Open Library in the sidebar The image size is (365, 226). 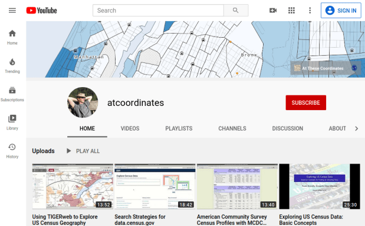coord(12,122)
